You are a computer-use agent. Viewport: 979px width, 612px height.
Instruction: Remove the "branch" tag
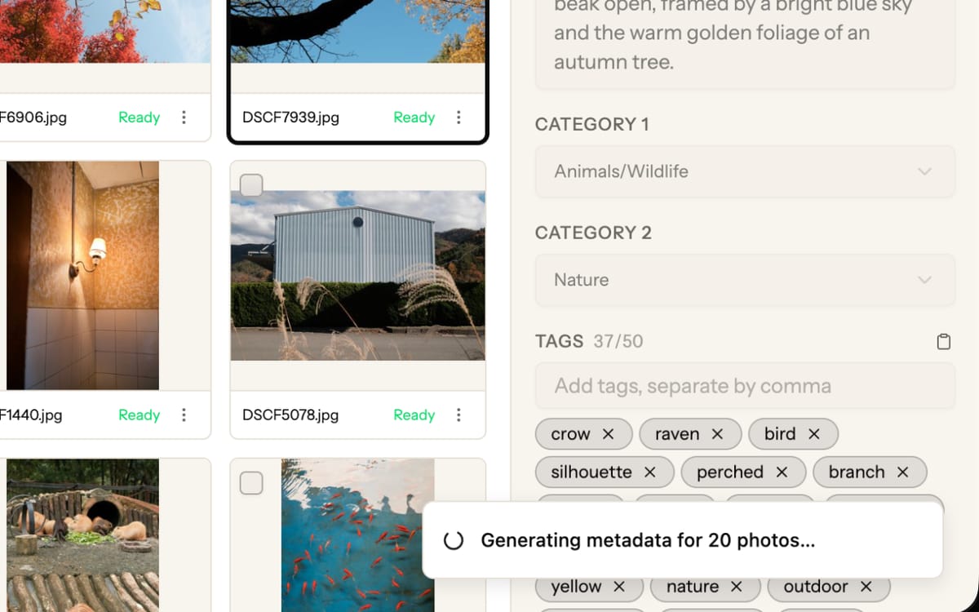(902, 472)
